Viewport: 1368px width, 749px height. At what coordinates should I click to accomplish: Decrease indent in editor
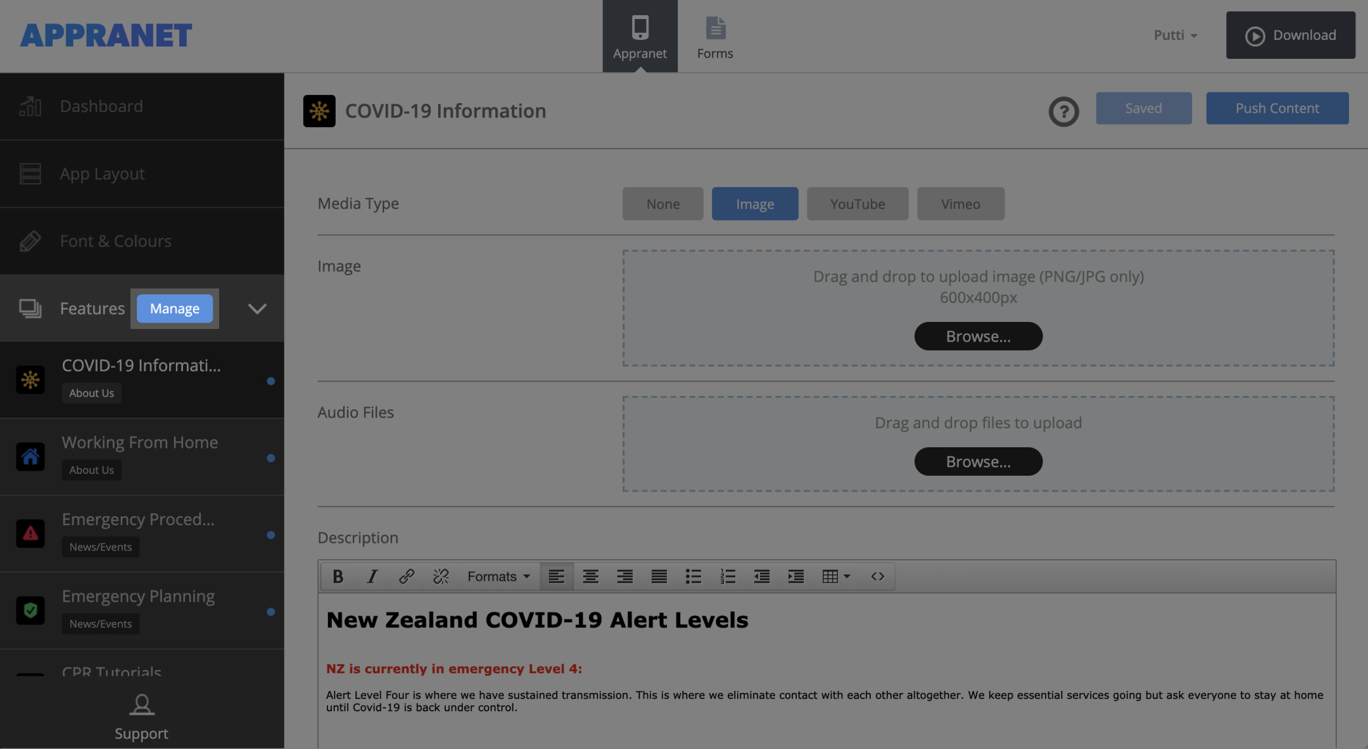tap(762, 576)
